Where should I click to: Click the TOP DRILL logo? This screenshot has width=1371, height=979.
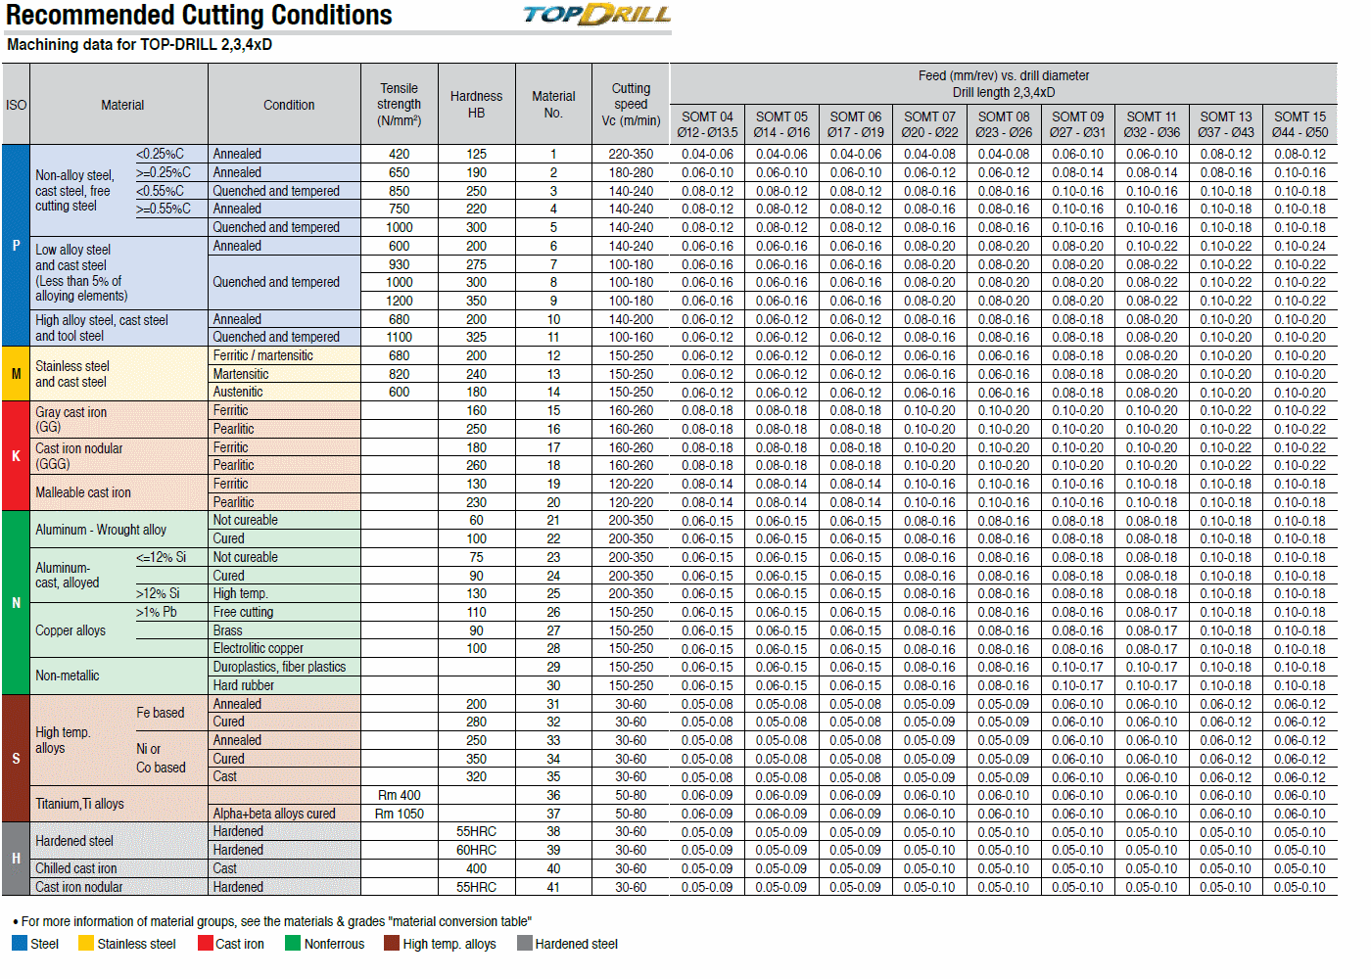pos(596,15)
